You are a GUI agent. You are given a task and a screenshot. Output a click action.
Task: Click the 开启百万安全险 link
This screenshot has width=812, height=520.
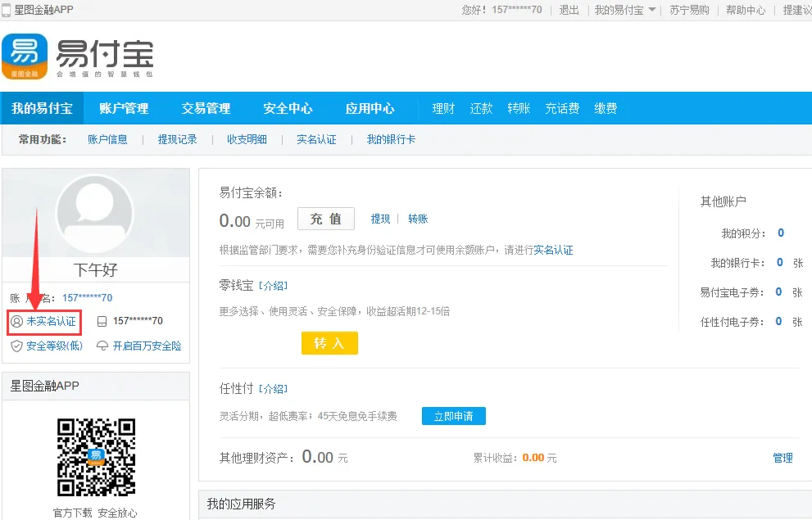pos(147,346)
